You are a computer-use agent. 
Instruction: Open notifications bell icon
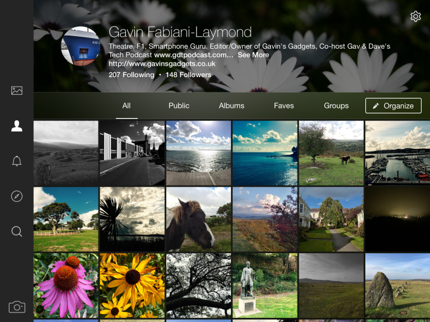click(x=17, y=161)
